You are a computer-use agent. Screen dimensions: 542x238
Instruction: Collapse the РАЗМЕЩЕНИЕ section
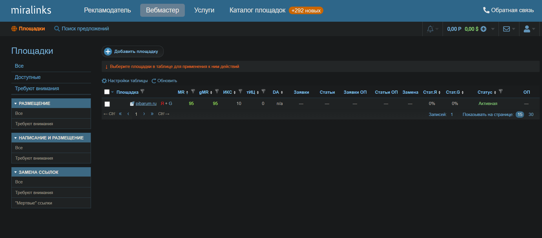point(16,104)
